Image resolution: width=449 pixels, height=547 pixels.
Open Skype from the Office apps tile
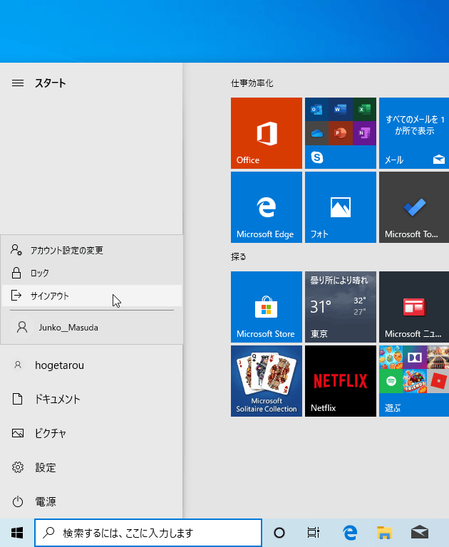(x=316, y=157)
